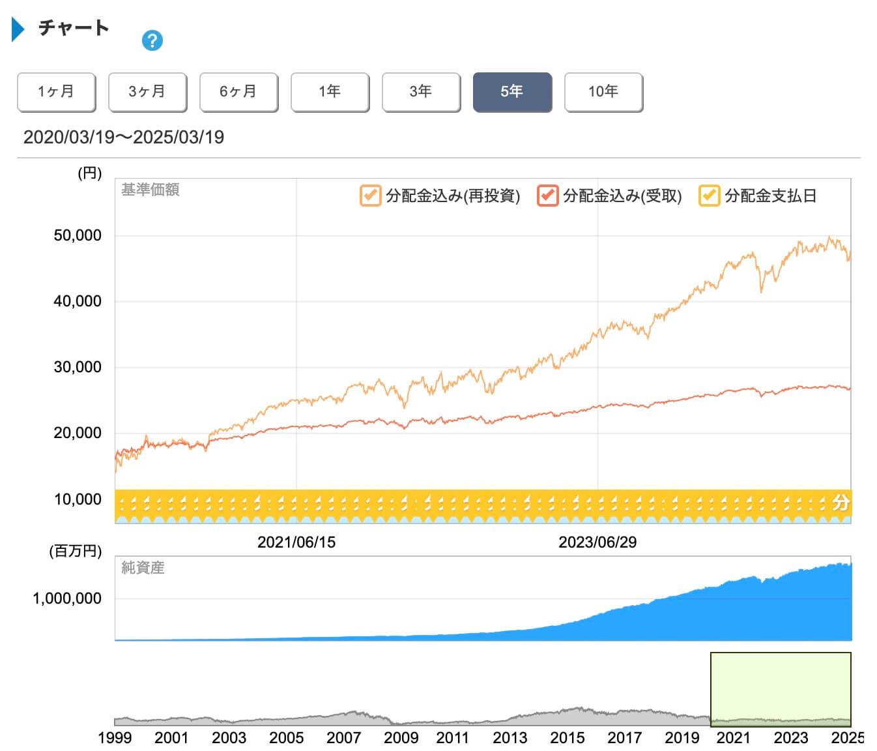The height and width of the screenshot is (751, 877).
Task: Switch chart to 1年 range
Action: point(330,92)
